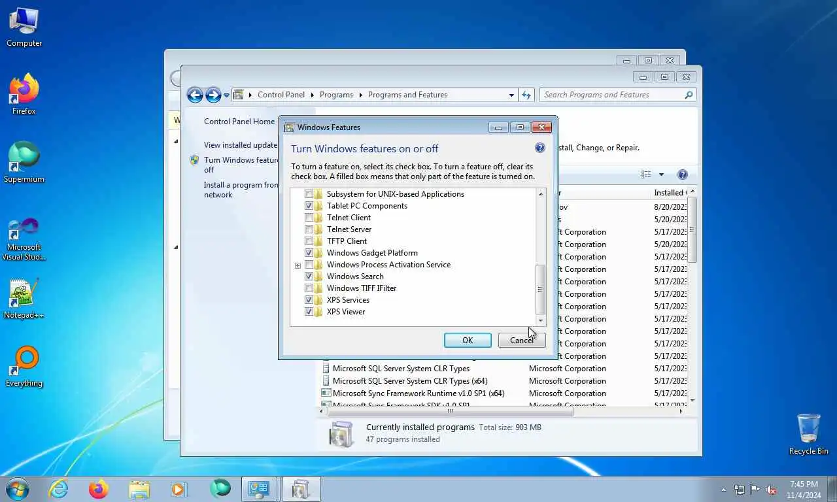This screenshot has height=502, width=837.
Task: Click Programs and Features breadcrumb
Action: tap(407, 95)
